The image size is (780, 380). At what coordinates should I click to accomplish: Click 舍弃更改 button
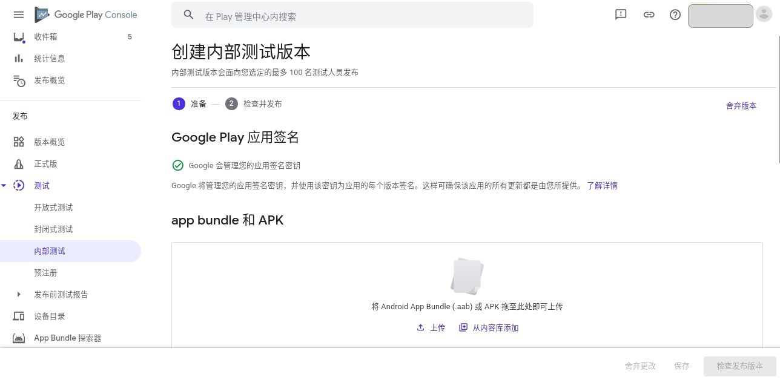pyautogui.click(x=640, y=366)
